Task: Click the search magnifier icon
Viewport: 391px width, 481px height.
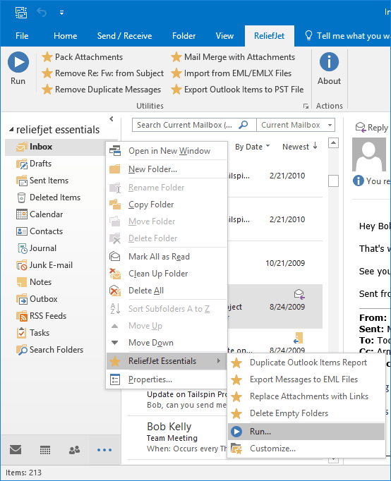Action: tap(243, 125)
